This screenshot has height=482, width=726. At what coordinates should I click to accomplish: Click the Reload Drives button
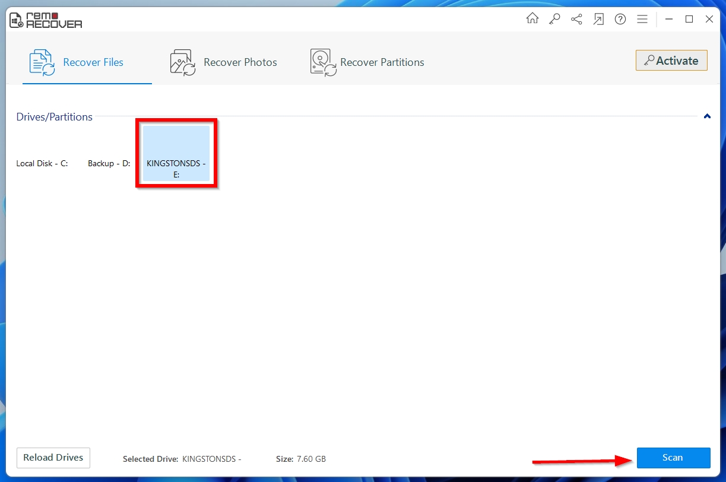[53, 458]
